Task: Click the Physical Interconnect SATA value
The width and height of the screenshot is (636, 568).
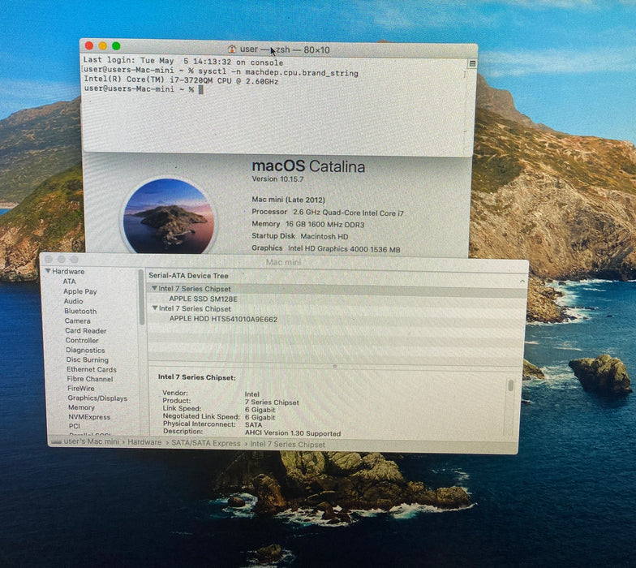Action: coord(253,425)
